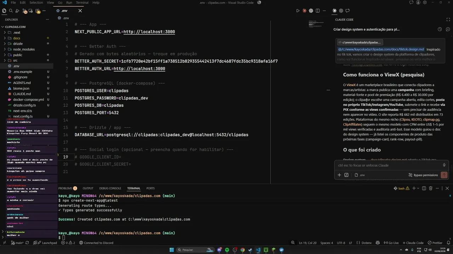
Task: Open the Clipou link in Claude response
Action: (405, 120)
